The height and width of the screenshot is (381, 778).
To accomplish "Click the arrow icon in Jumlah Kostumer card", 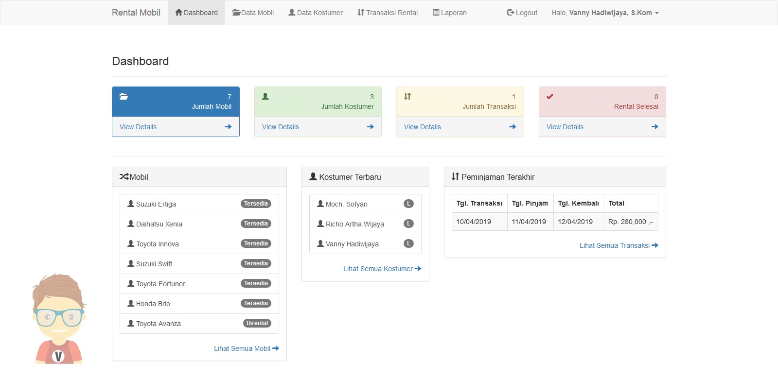I will coord(370,127).
